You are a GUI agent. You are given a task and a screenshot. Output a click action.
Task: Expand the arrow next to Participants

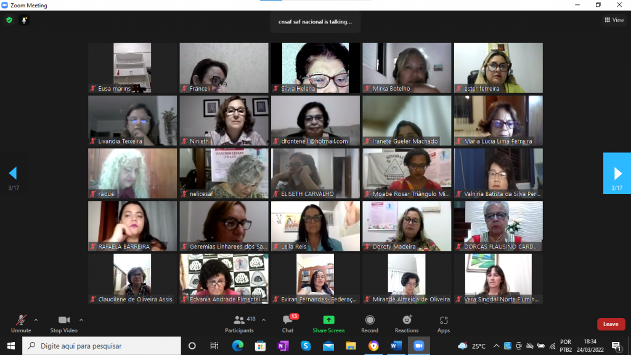point(264,320)
